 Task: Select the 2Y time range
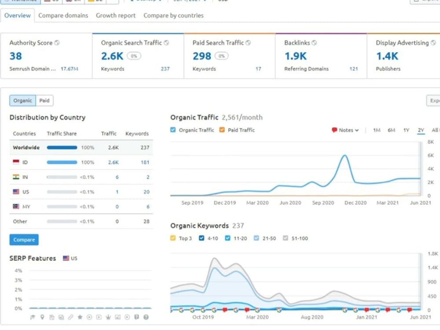(421, 130)
